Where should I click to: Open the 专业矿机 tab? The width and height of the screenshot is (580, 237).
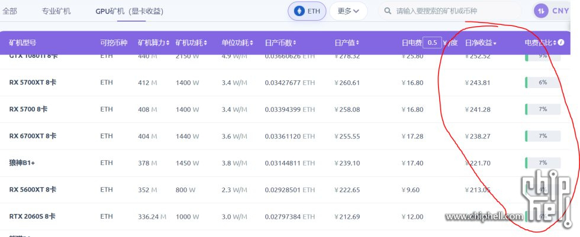56,11
